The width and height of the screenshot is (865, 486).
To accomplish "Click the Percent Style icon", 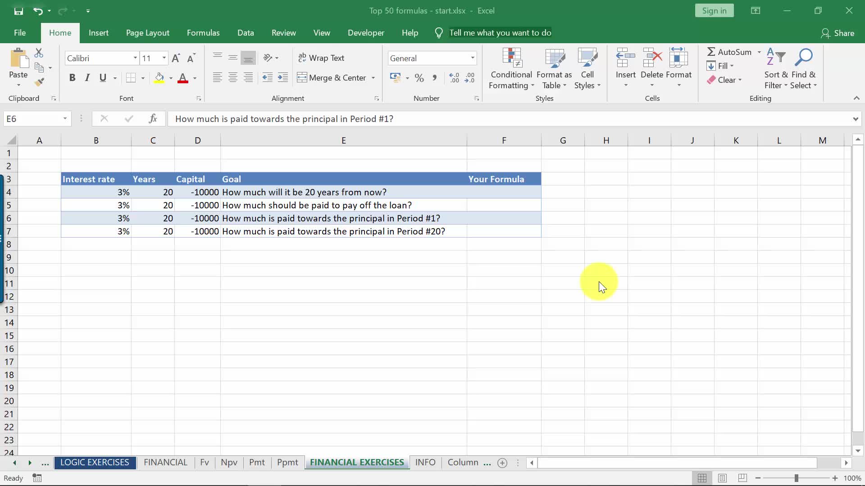I will (x=419, y=78).
